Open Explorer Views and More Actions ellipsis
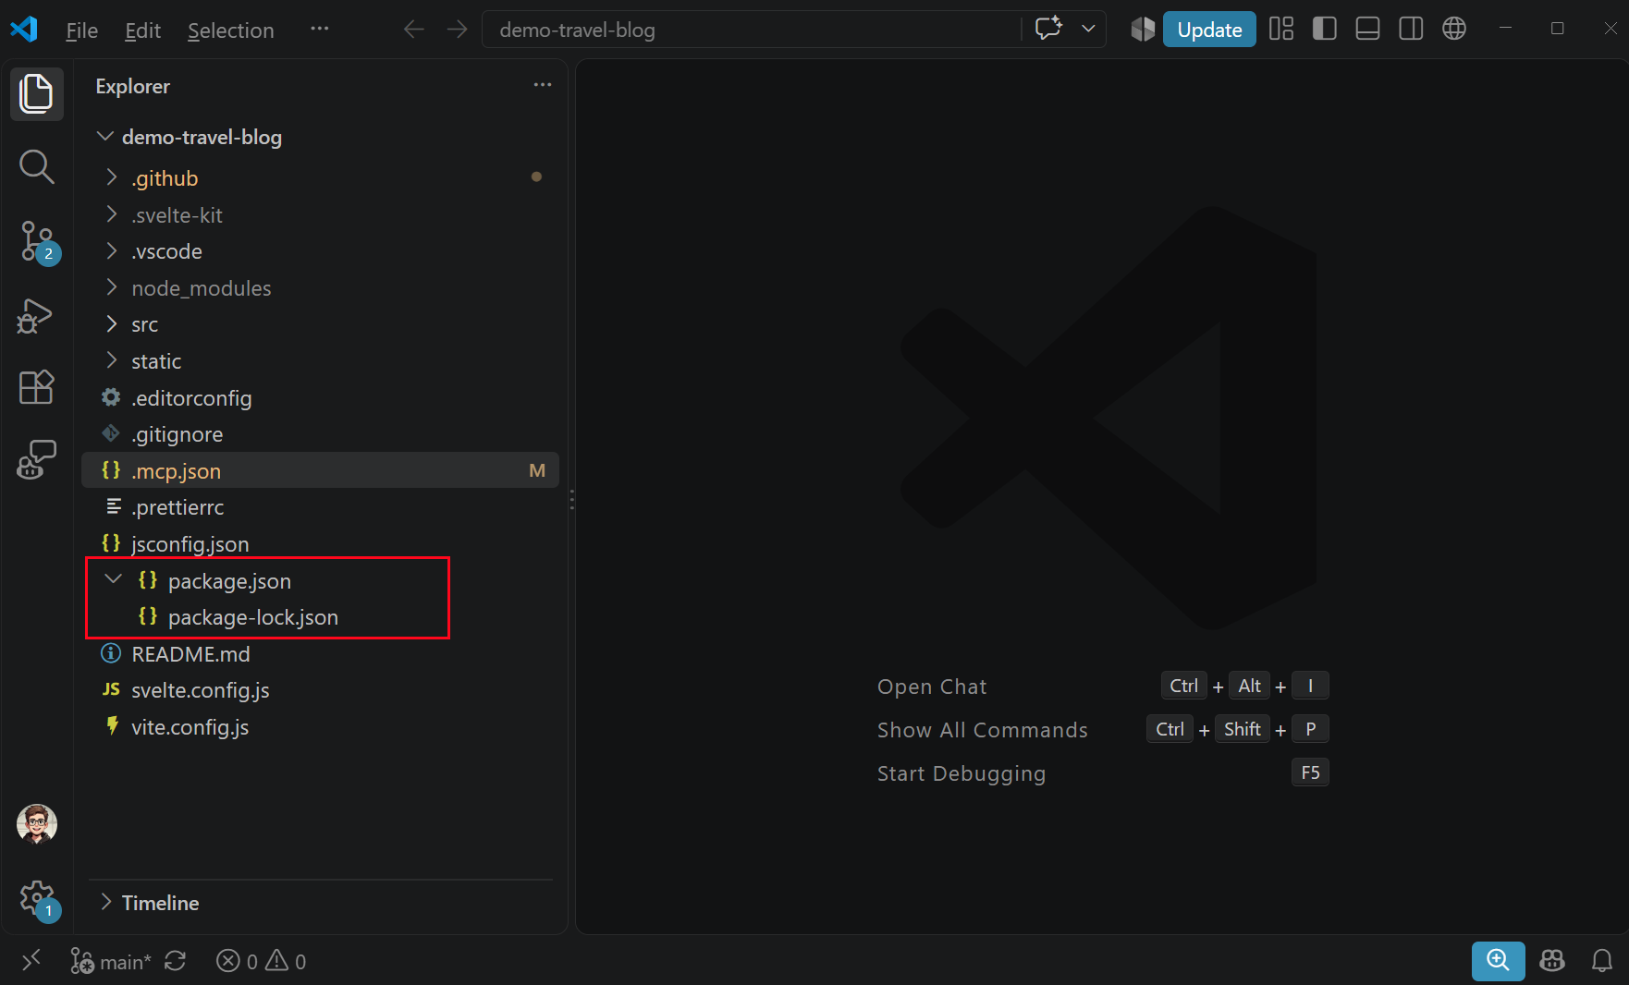This screenshot has height=985, width=1629. click(x=543, y=85)
